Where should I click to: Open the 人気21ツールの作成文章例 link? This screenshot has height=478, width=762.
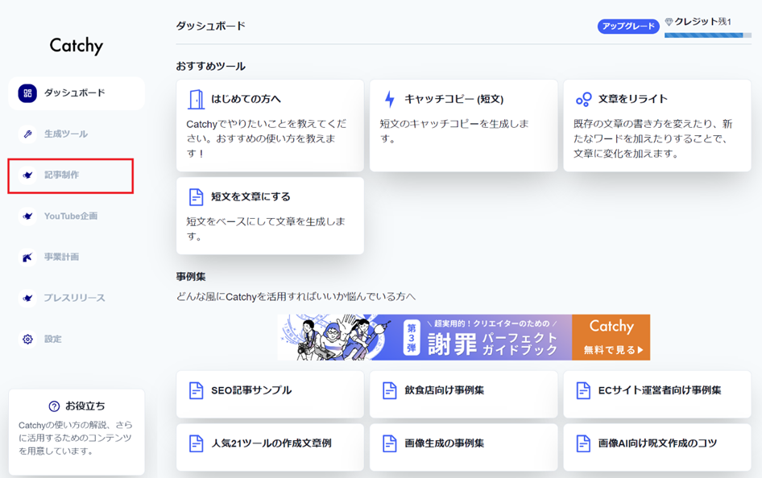[270, 447]
